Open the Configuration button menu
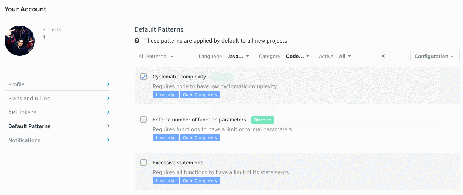 coord(434,56)
